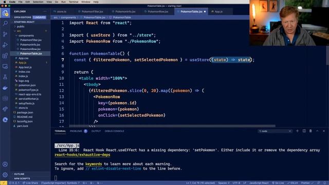Click the UTF-8 encoding indicator

(236, 183)
